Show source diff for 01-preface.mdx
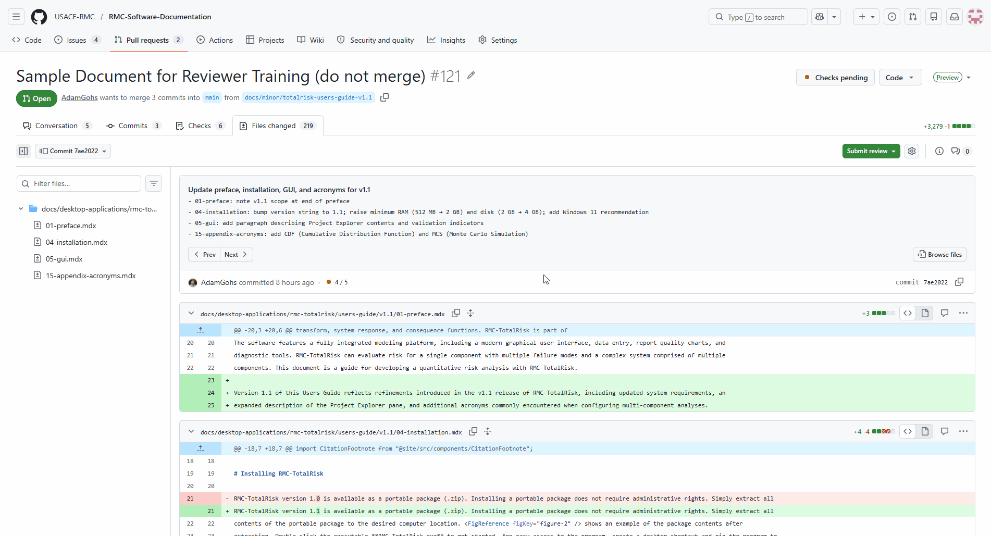The image size is (991, 536). tap(908, 313)
